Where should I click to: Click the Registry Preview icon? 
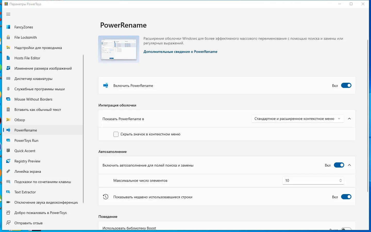8,161
